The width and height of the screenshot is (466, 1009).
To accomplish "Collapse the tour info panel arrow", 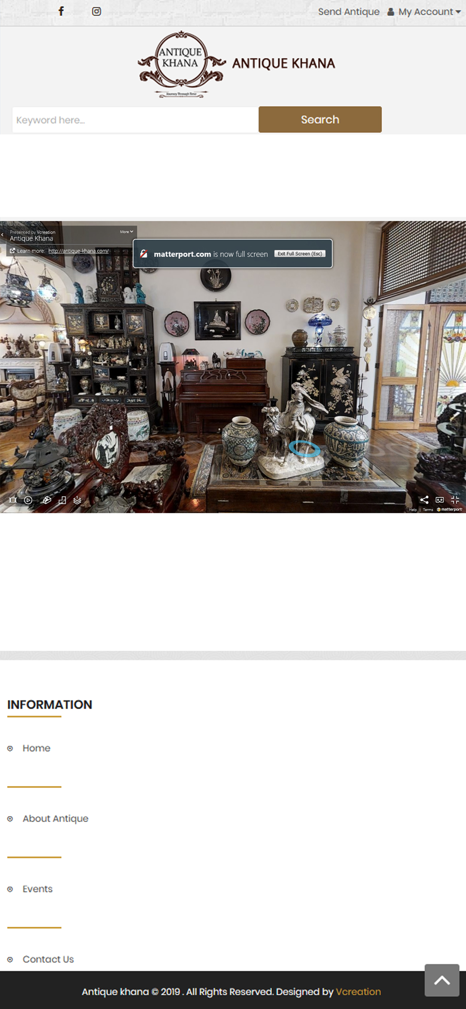I will (x=3, y=235).
